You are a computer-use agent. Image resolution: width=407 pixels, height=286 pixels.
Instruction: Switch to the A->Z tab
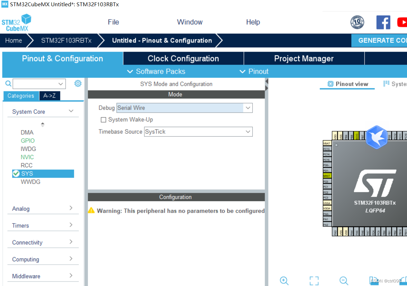point(49,96)
